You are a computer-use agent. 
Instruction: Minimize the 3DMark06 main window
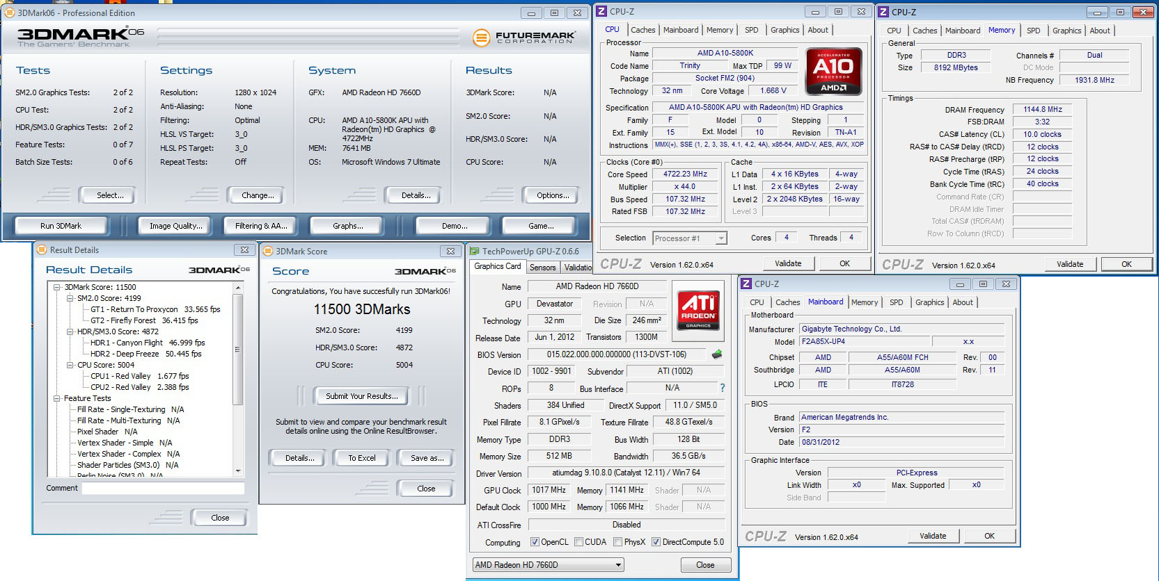531,13
